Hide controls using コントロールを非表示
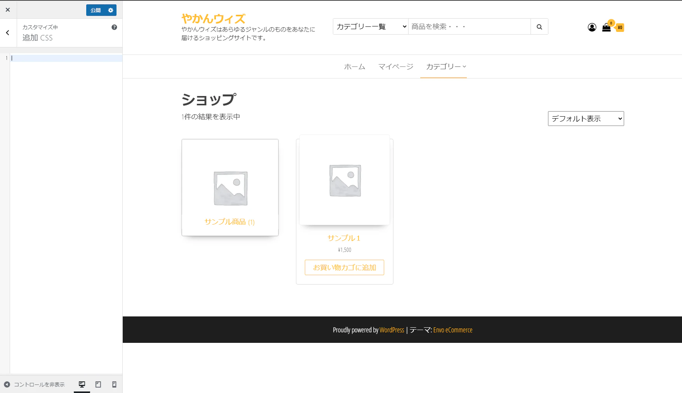682x393 pixels. pyautogui.click(x=35, y=384)
